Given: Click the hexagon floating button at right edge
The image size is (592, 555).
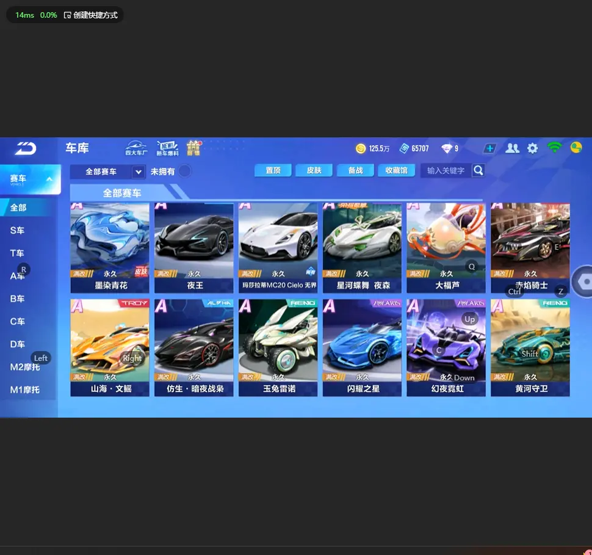Looking at the screenshot, I should coord(583,282).
